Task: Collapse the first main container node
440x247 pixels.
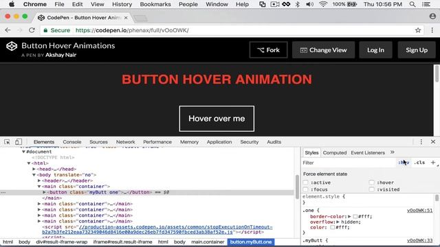Action: tap(39, 186)
